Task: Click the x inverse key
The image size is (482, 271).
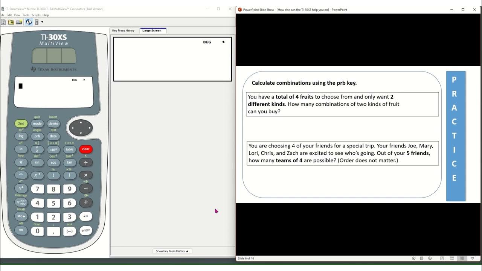Action: coord(37,175)
